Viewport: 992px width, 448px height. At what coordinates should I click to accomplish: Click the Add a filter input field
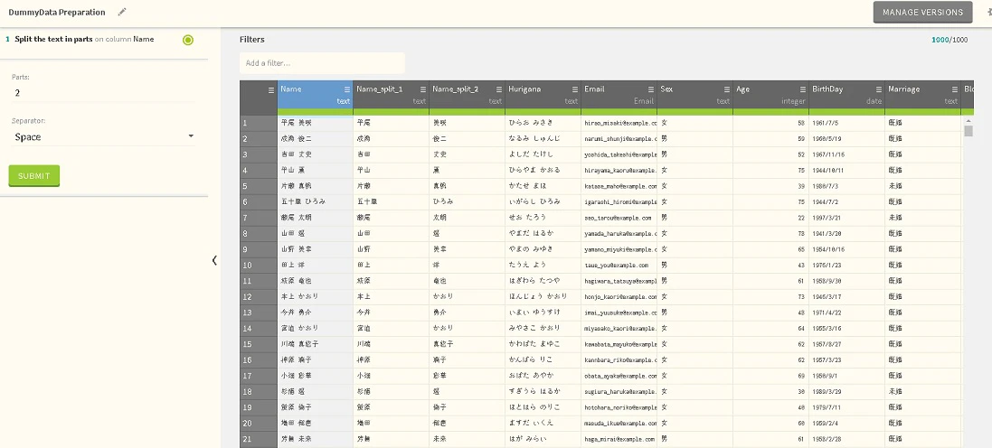tap(322, 63)
